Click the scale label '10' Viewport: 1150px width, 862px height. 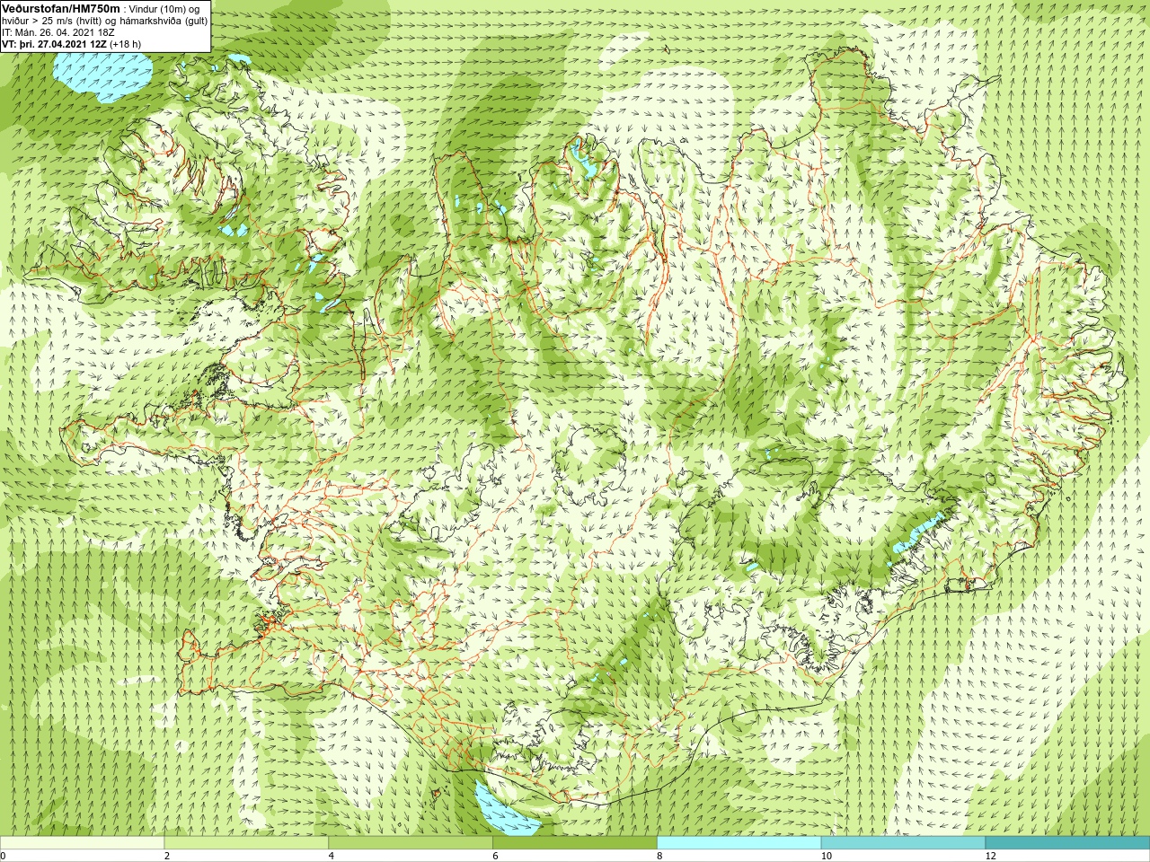(x=826, y=856)
